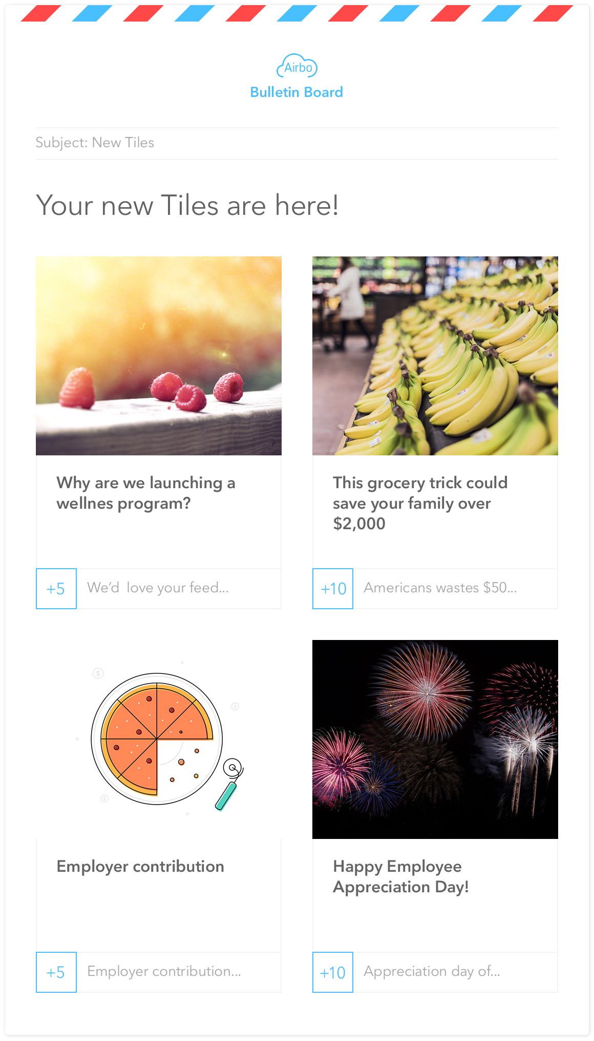
Task: Click the +5 badge on Employer contribution tile
Action: click(x=56, y=972)
